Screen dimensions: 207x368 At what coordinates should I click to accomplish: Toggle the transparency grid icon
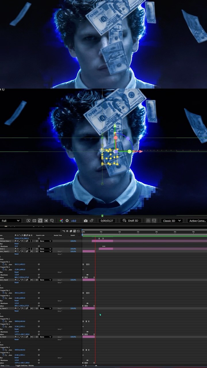point(34,221)
